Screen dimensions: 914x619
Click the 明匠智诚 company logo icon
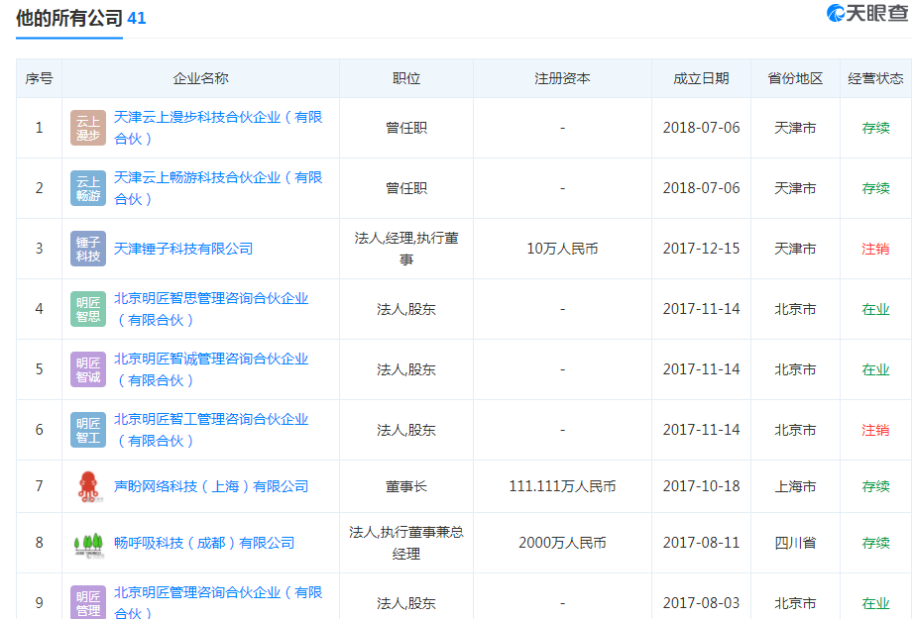click(88, 369)
